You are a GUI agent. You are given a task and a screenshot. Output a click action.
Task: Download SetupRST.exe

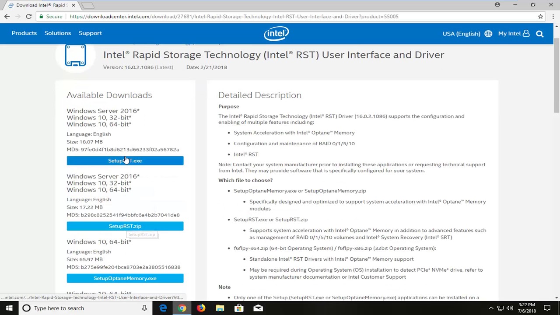pos(125,161)
